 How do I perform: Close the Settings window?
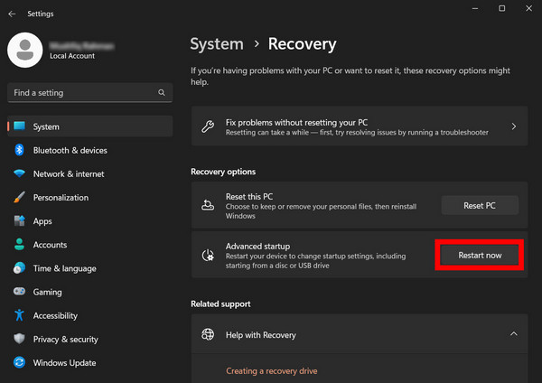(528, 8)
